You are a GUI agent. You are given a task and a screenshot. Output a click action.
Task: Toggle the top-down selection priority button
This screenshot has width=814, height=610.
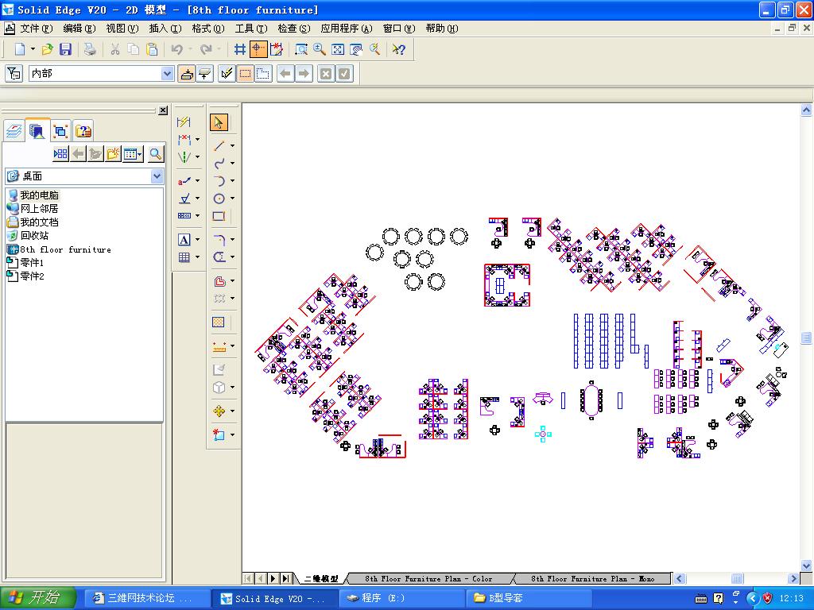click(x=186, y=74)
